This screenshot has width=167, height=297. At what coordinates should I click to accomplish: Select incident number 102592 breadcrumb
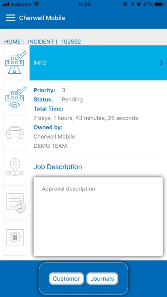(71, 42)
